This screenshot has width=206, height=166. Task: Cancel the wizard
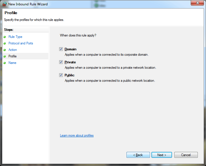point(186,155)
